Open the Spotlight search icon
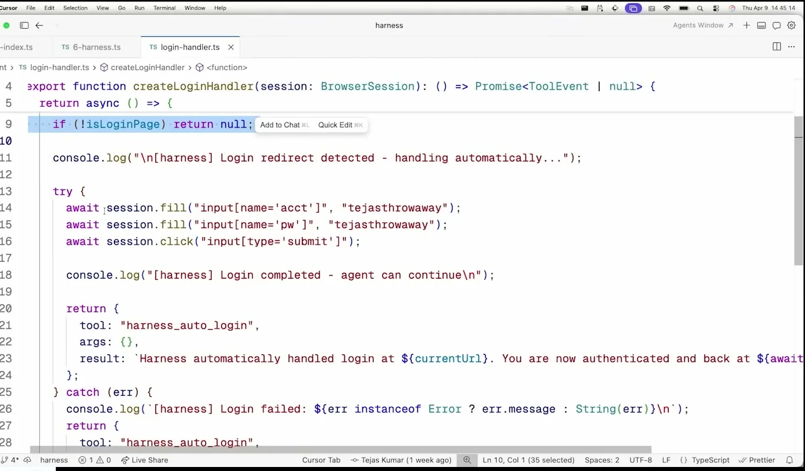The width and height of the screenshot is (805, 471). [x=700, y=8]
